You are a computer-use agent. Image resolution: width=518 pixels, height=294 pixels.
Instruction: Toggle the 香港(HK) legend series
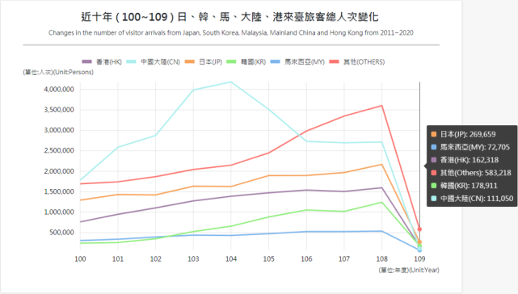coord(102,61)
